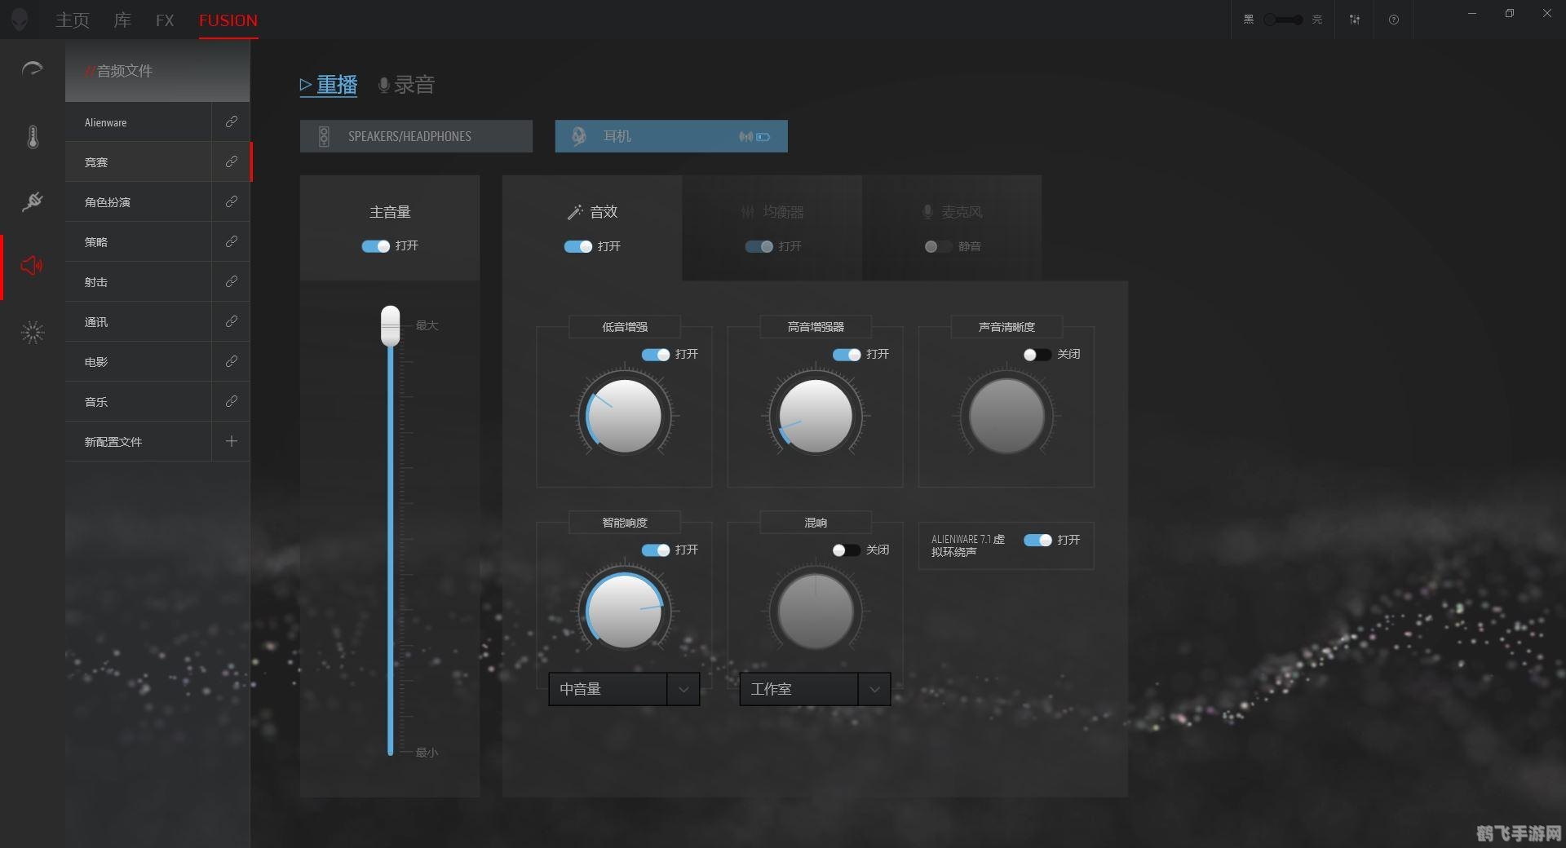Go to the 主页 home tab

[x=72, y=20]
